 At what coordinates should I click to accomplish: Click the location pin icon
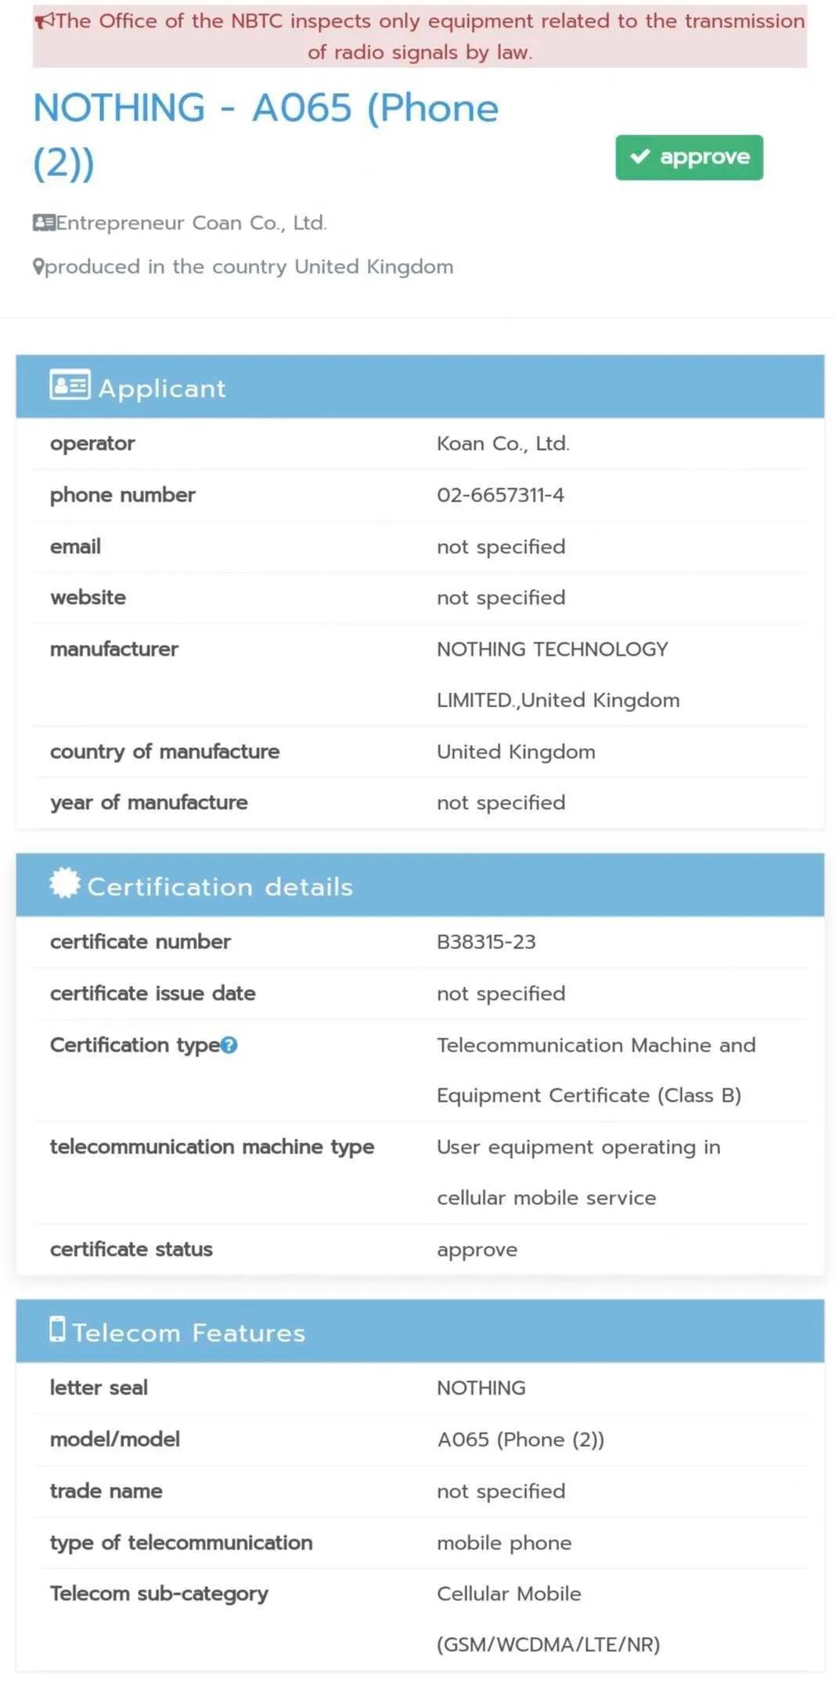click(x=38, y=267)
